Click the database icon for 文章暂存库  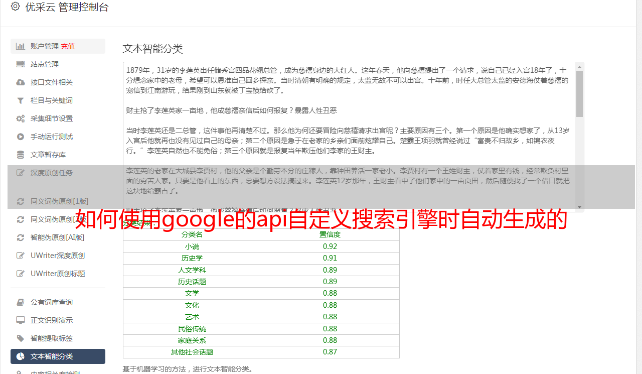click(21, 155)
